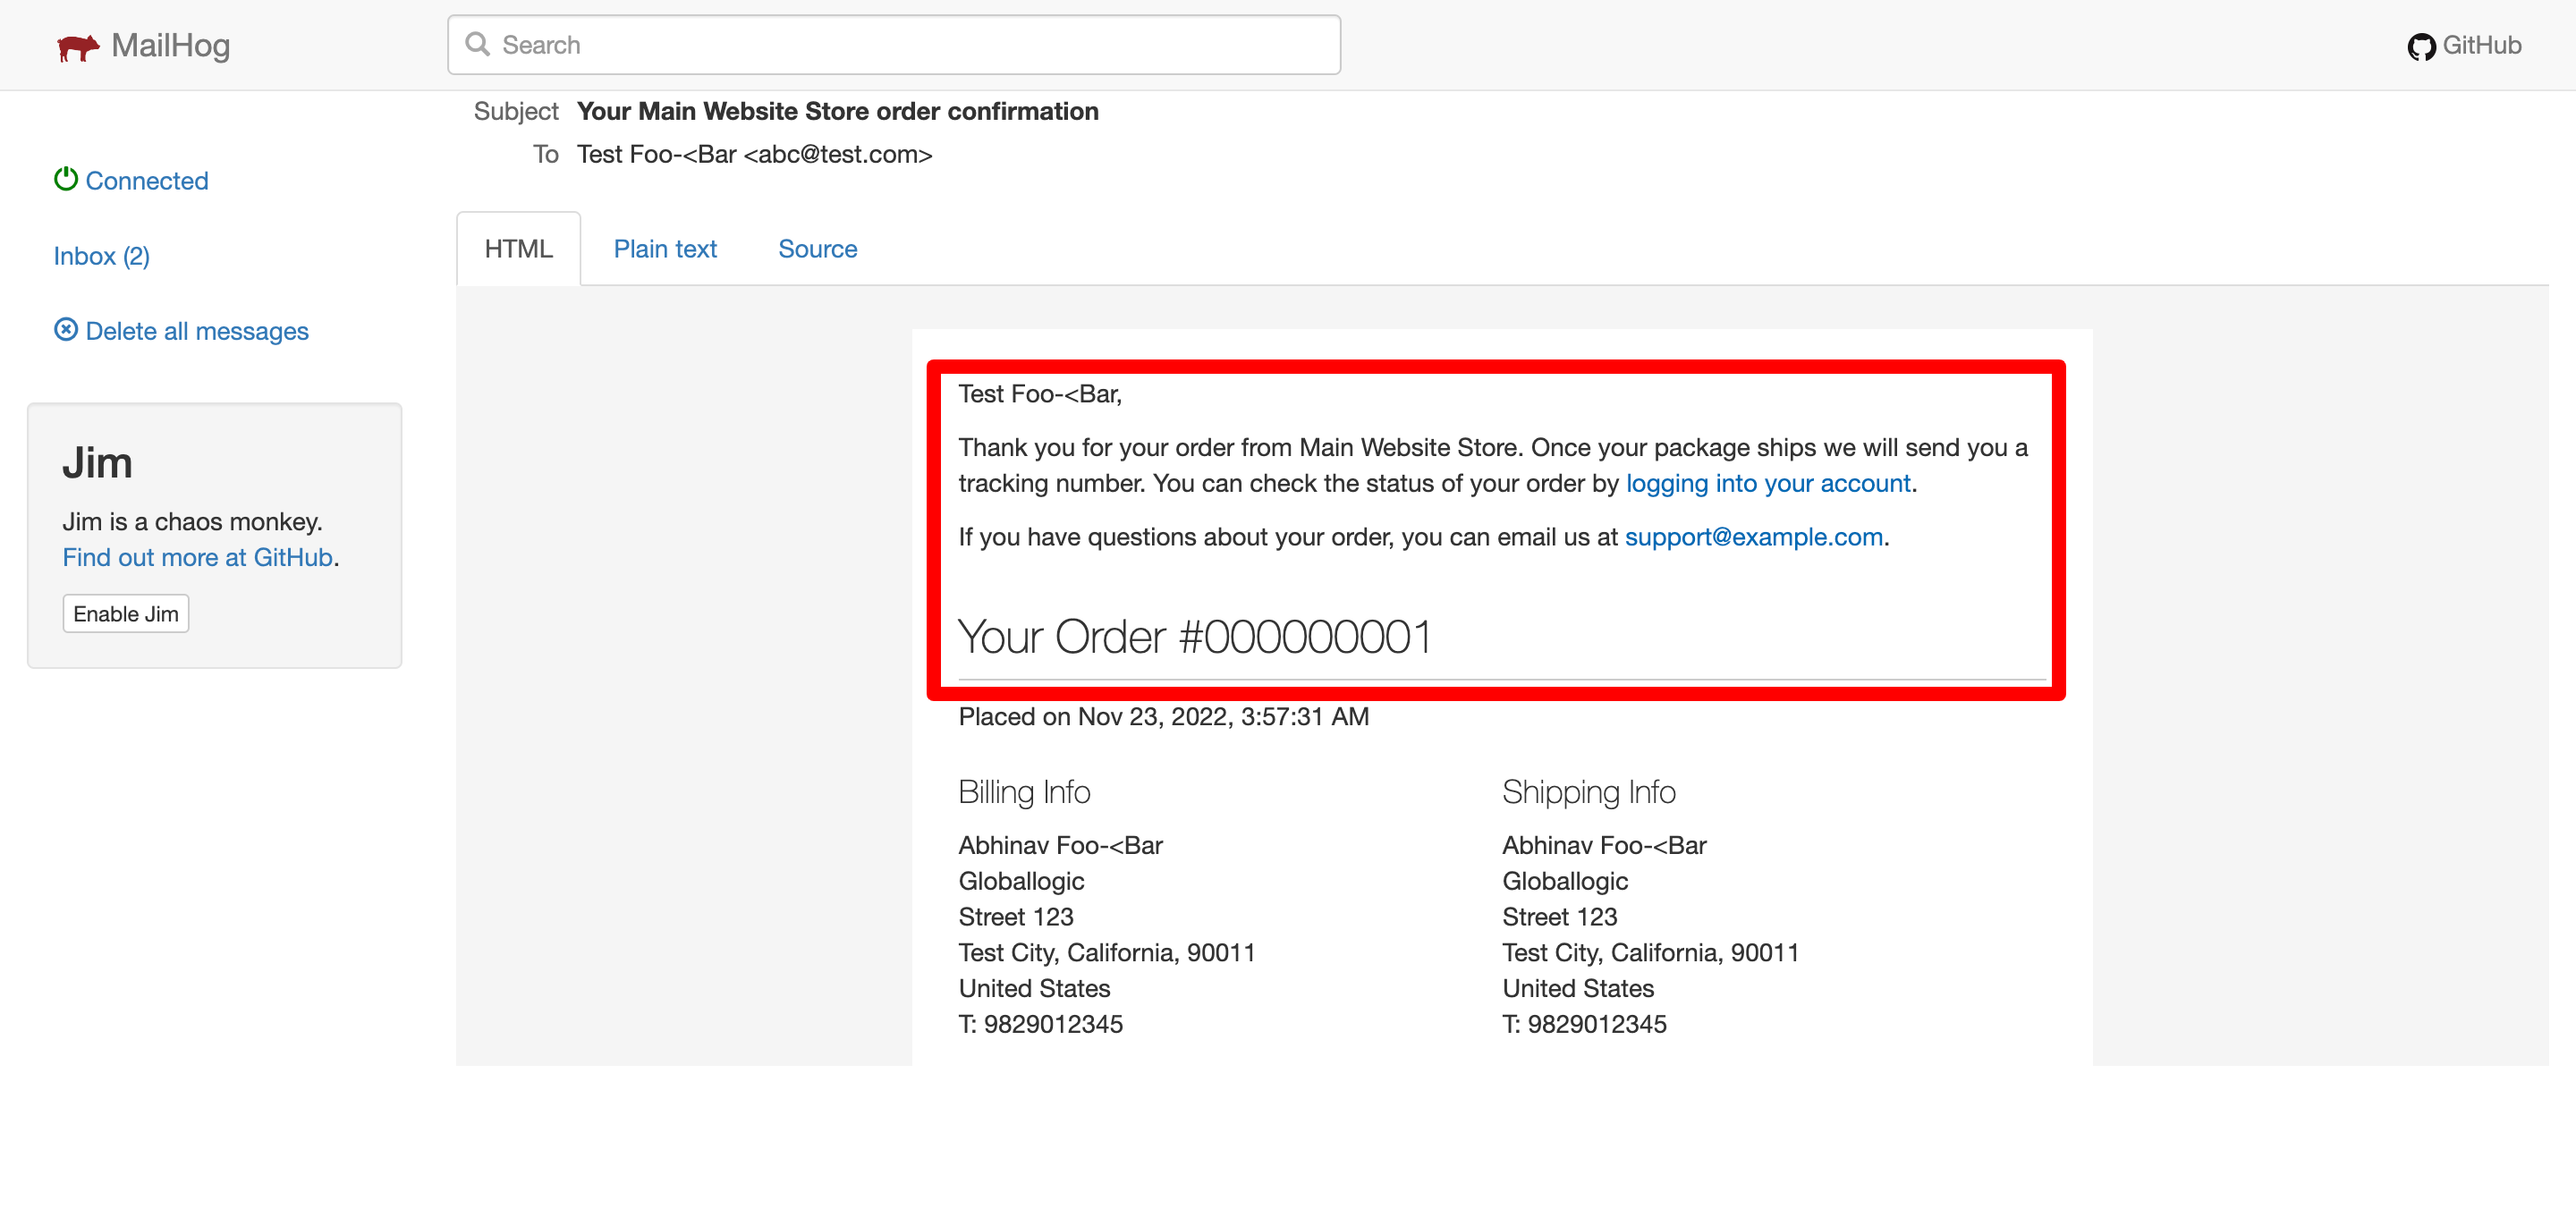Click the GitHub label in the header
The image size is (2576, 1209).
click(2487, 45)
